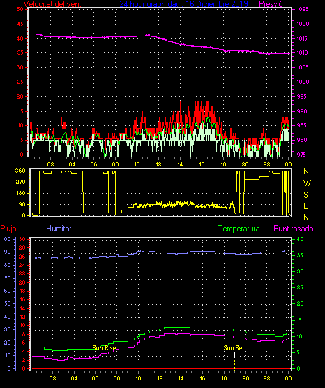Click the 'W' compass direction letter
The height and width of the screenshot is (388, 325).
307,183
